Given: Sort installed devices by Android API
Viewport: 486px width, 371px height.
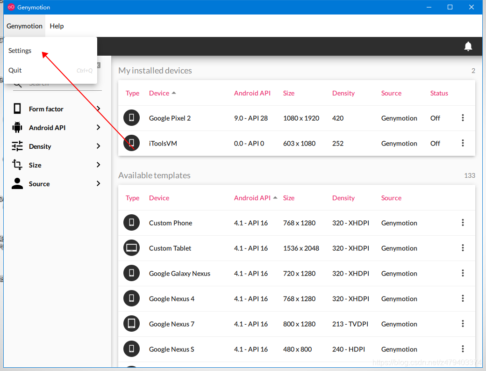Looking at the screenshot, I should click(252, 93).
